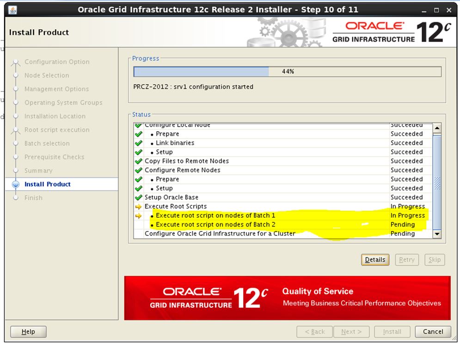
Task: Select the Summary step in sidebar
Action: (x=38, y=171)
